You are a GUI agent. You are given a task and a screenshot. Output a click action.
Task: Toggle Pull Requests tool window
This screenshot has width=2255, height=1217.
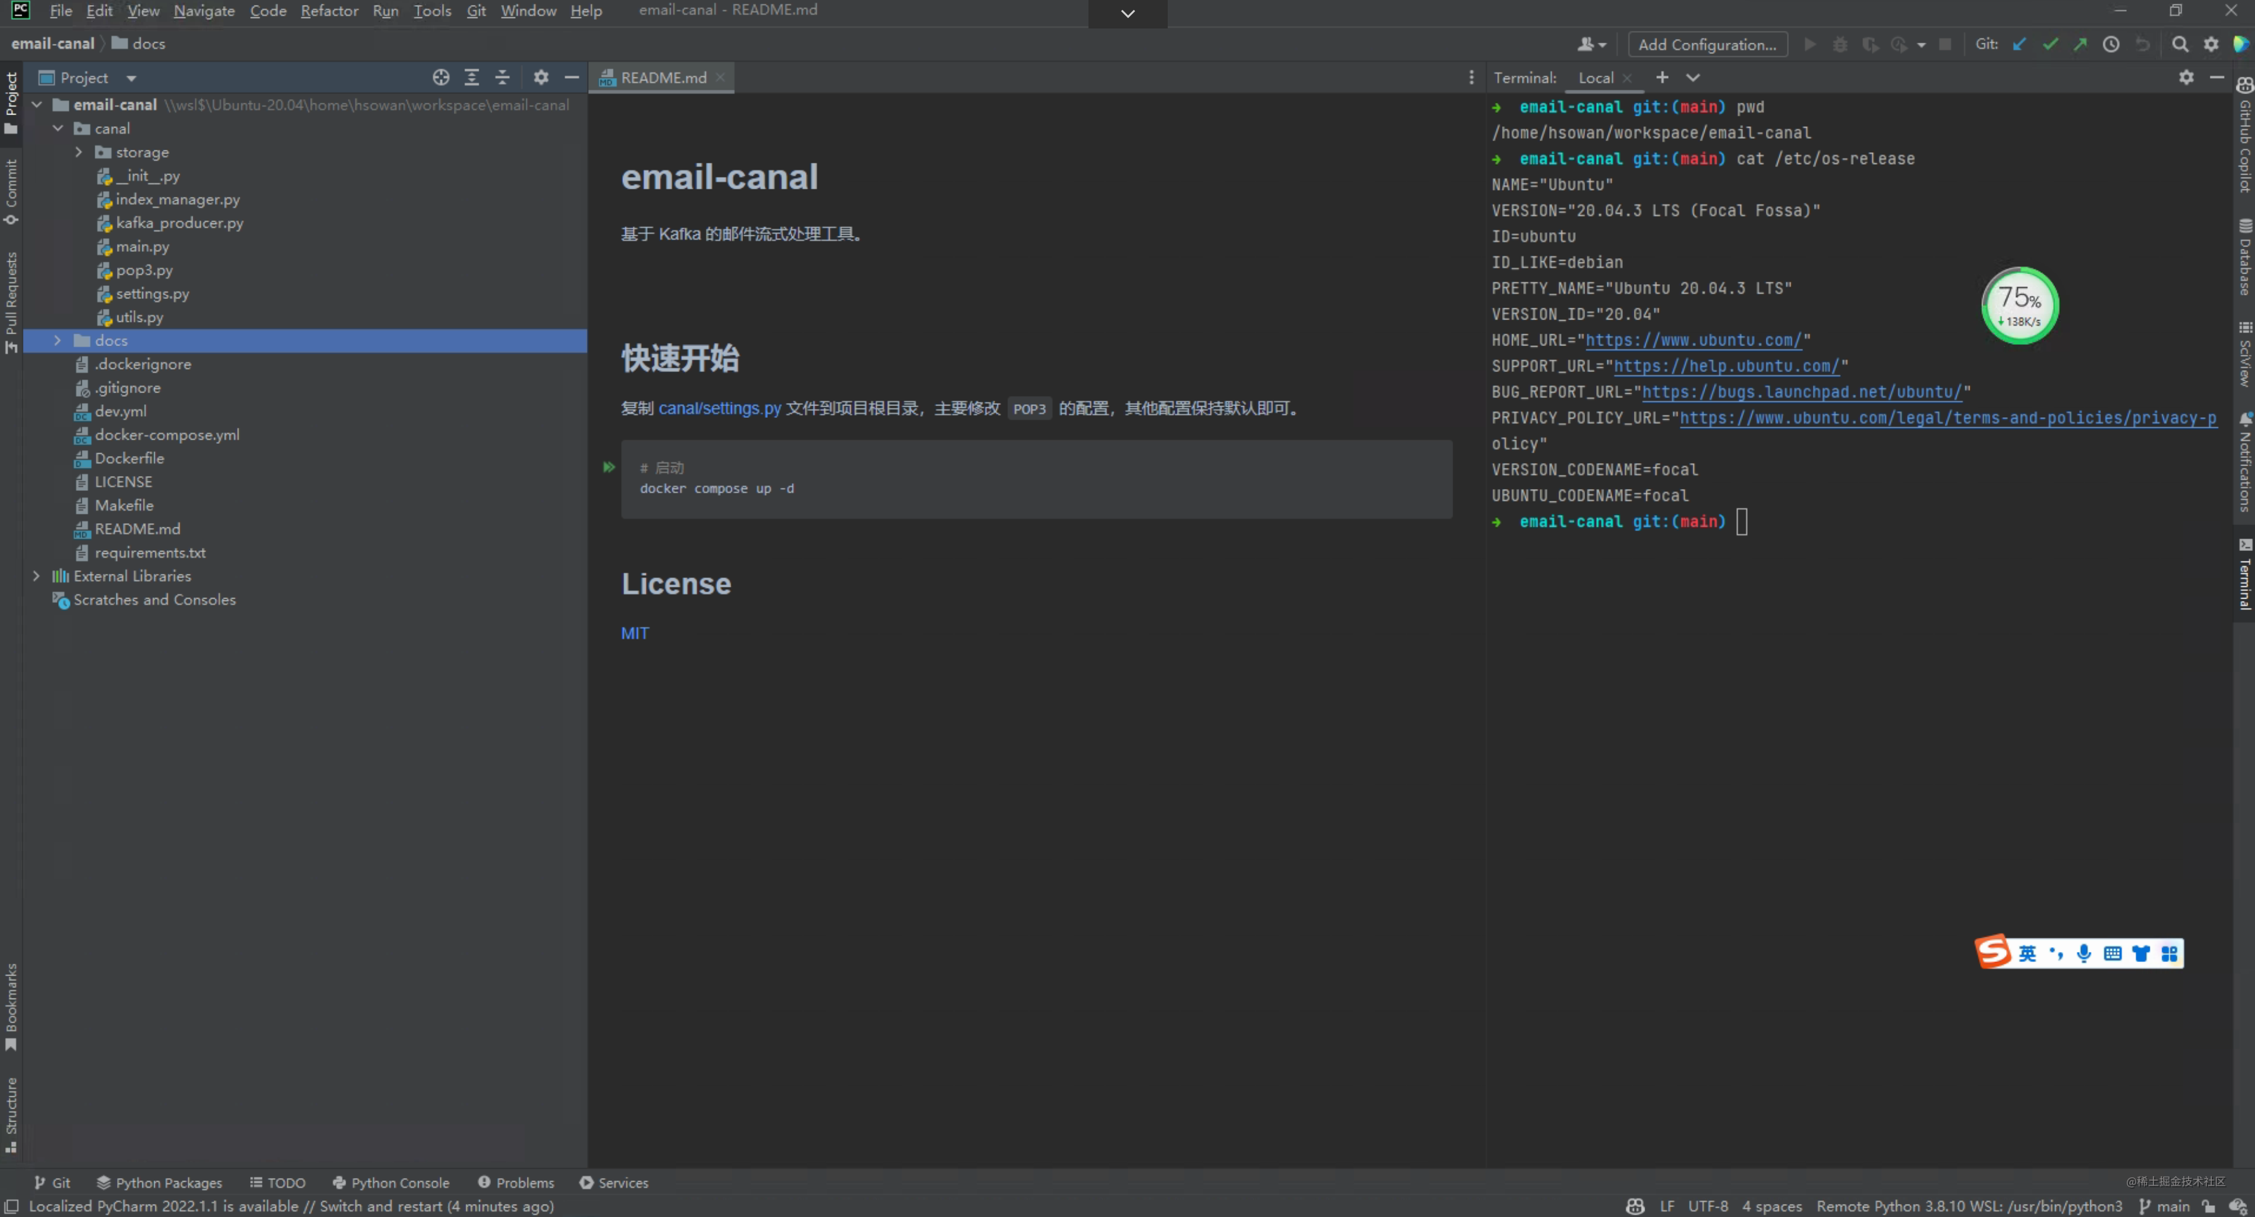11,303
